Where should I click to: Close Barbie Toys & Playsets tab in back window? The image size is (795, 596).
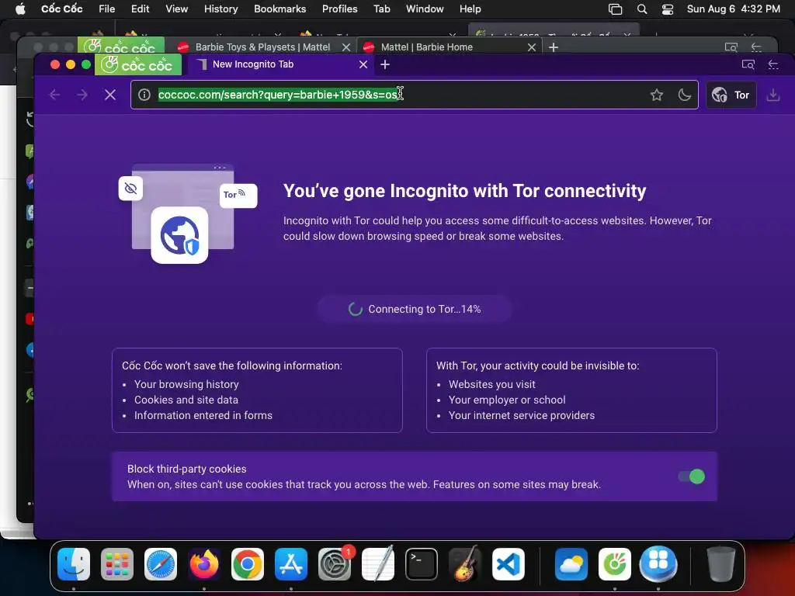point(346,47)
